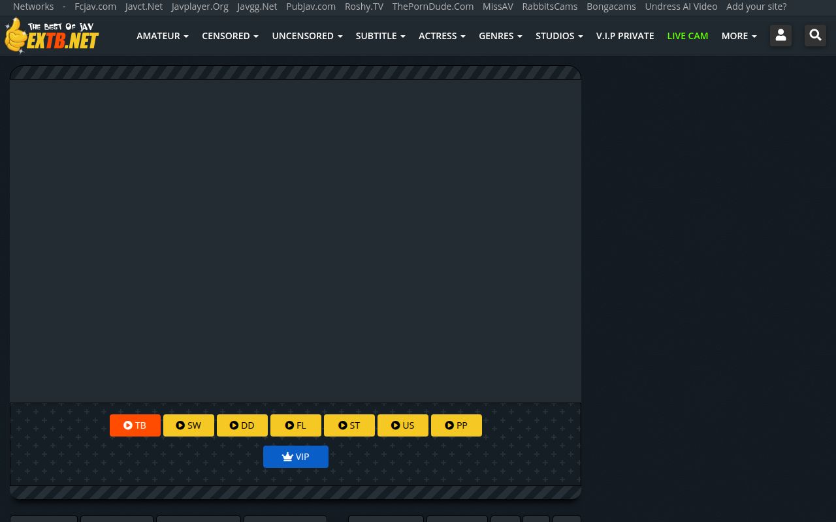Screen dimensions: 836x522
Task: Open the STUDIOS dropdown
Action: 559,36
